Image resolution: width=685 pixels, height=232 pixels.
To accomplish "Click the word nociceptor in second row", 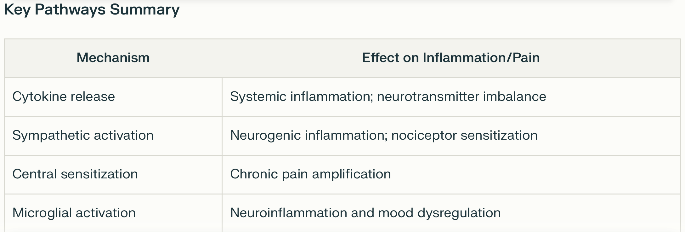I will point(424,136).
